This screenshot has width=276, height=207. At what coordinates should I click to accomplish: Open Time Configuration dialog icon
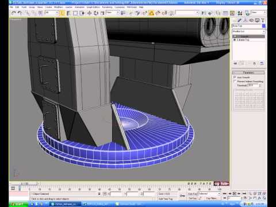coord(245,198)
